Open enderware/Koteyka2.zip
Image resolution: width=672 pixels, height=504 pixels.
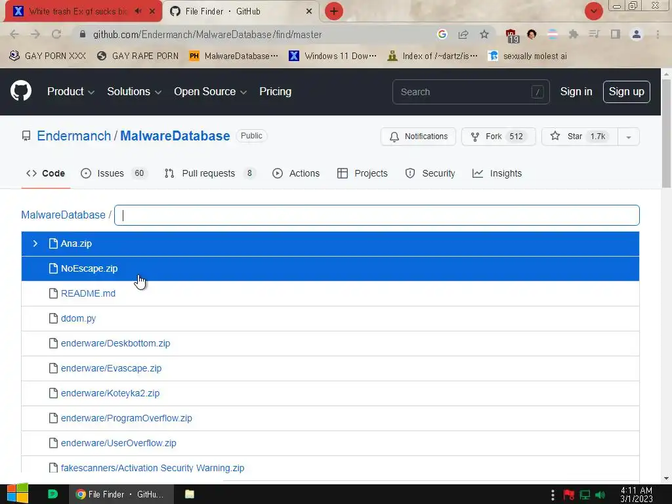pos(110,393)
